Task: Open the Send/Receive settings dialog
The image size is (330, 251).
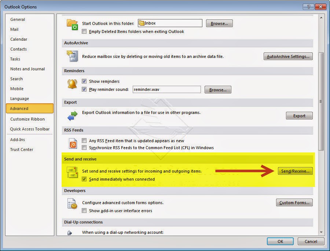Action: [295, 171]
